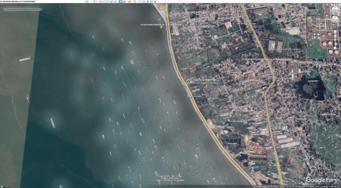Click the Print toolbar icon
Image resolution: width=341 pixels, height=188 pixels.
coord(144,1)
